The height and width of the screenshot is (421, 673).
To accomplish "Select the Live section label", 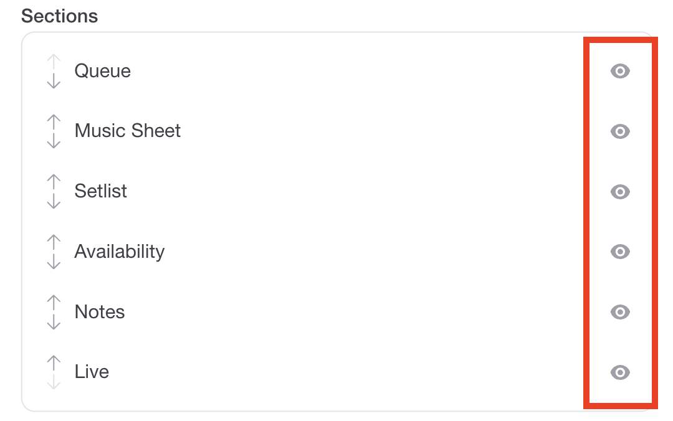I will [x=92, y=372].
